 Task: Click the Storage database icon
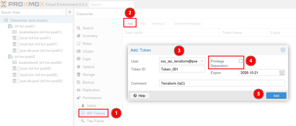[79, 74]
